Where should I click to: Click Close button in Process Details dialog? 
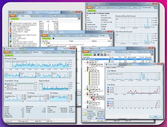[155, 116]
